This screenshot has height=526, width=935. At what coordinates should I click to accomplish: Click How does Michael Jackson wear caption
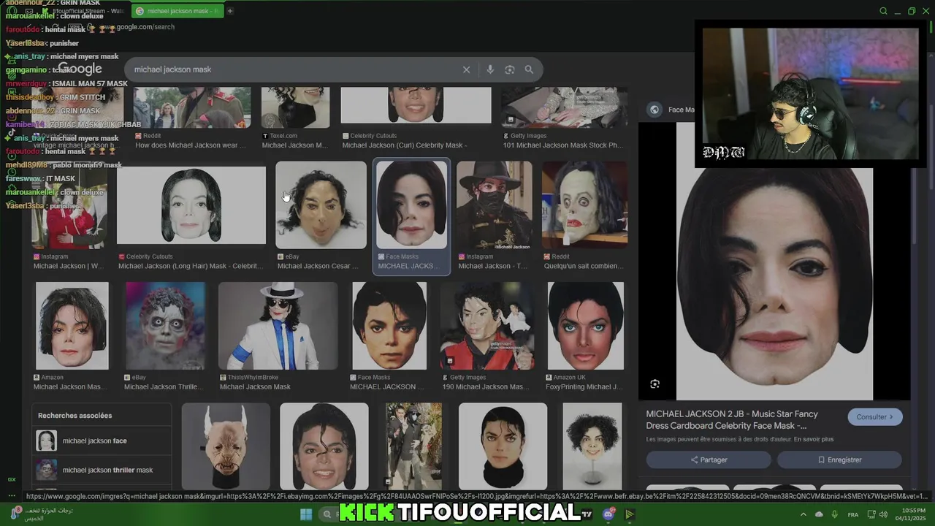tap(191, 145)
